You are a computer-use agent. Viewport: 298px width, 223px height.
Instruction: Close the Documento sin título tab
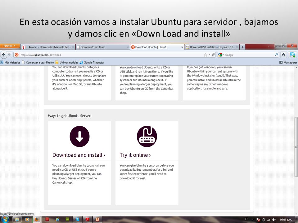click(128, 47)
